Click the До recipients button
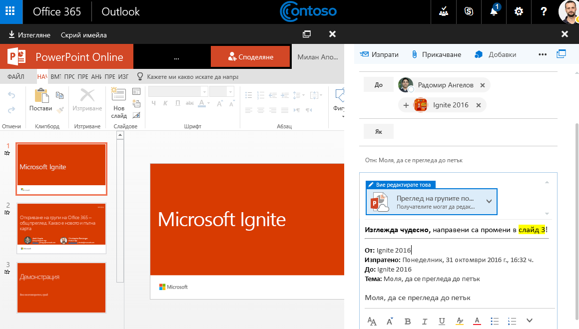 [379, 85]
